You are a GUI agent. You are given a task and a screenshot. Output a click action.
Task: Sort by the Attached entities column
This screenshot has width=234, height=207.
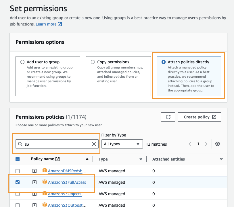(x=221, y=159)
